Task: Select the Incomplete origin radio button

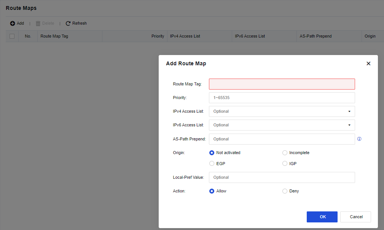Action: (285, 153)
